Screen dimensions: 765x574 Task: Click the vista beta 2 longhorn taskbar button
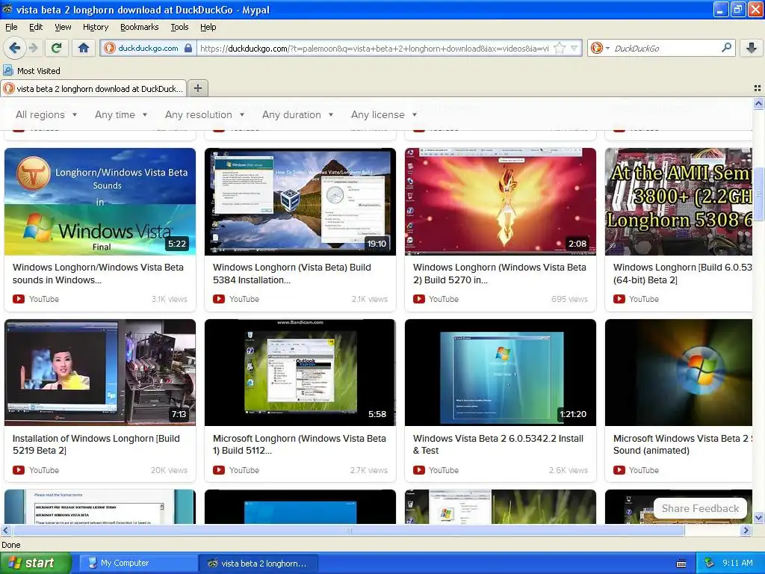tap(258, 564)
